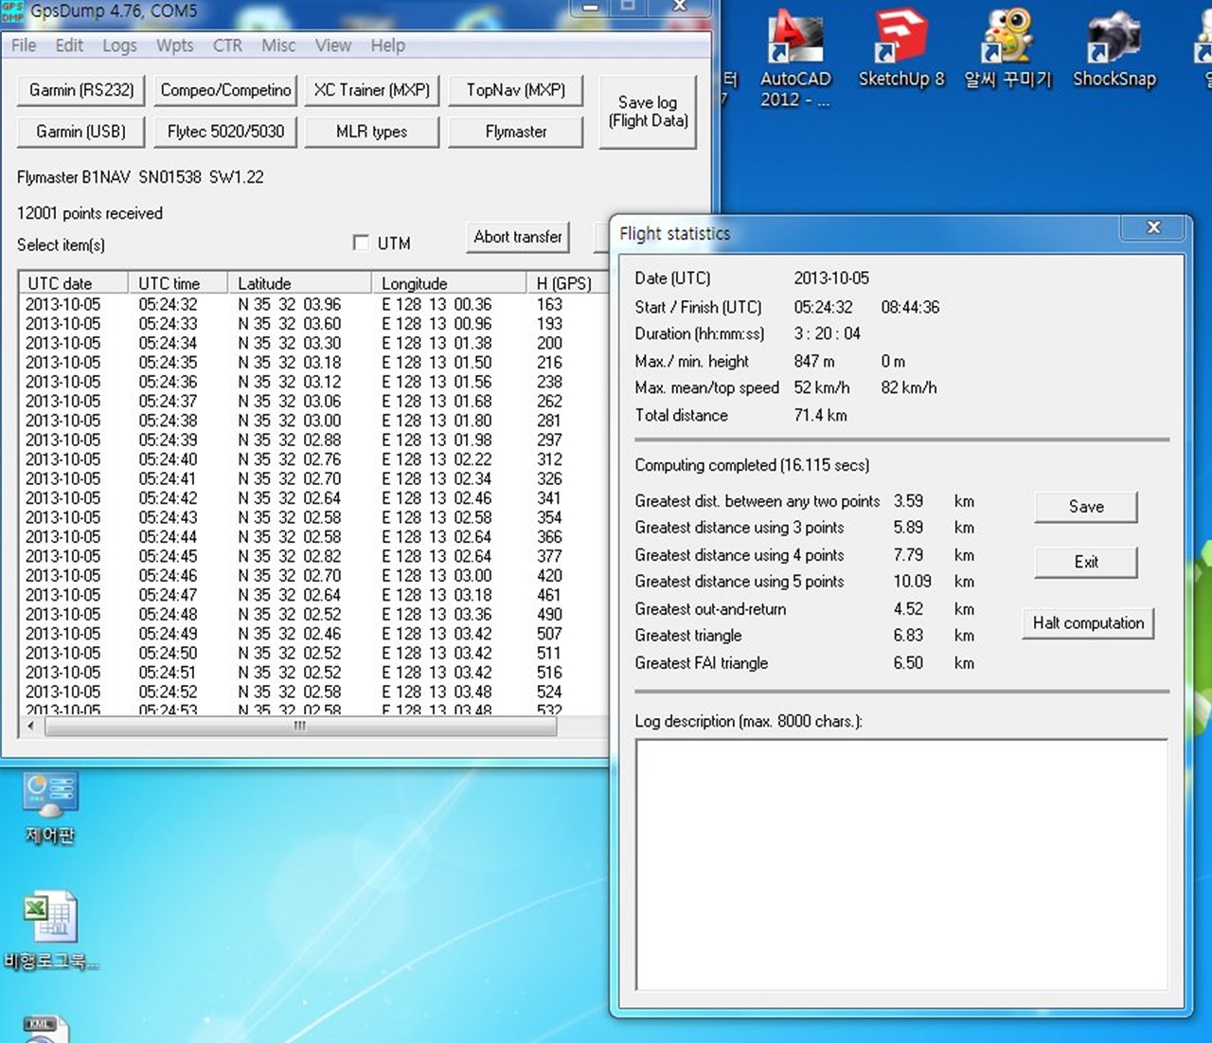Click the top speed value 82 km/h
The image size is (1212, 1043).
click(909, 387)
